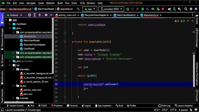Click the green Debug app bug icon

click(x=143, y=9)
